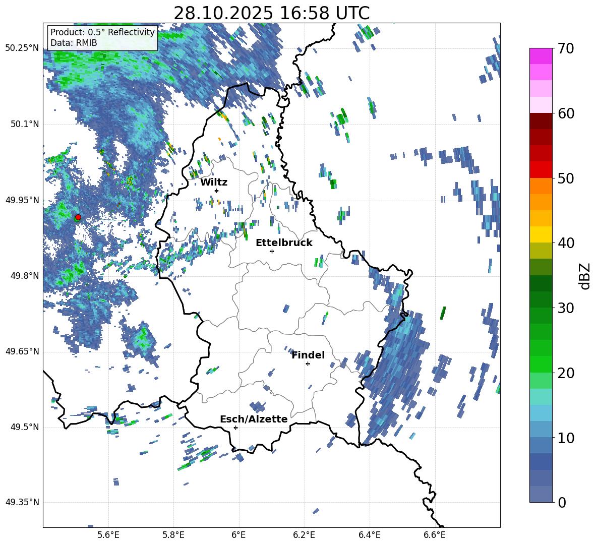
Task: Click the cross marker below Ettelbruck
Action: (x=272, y=251)
